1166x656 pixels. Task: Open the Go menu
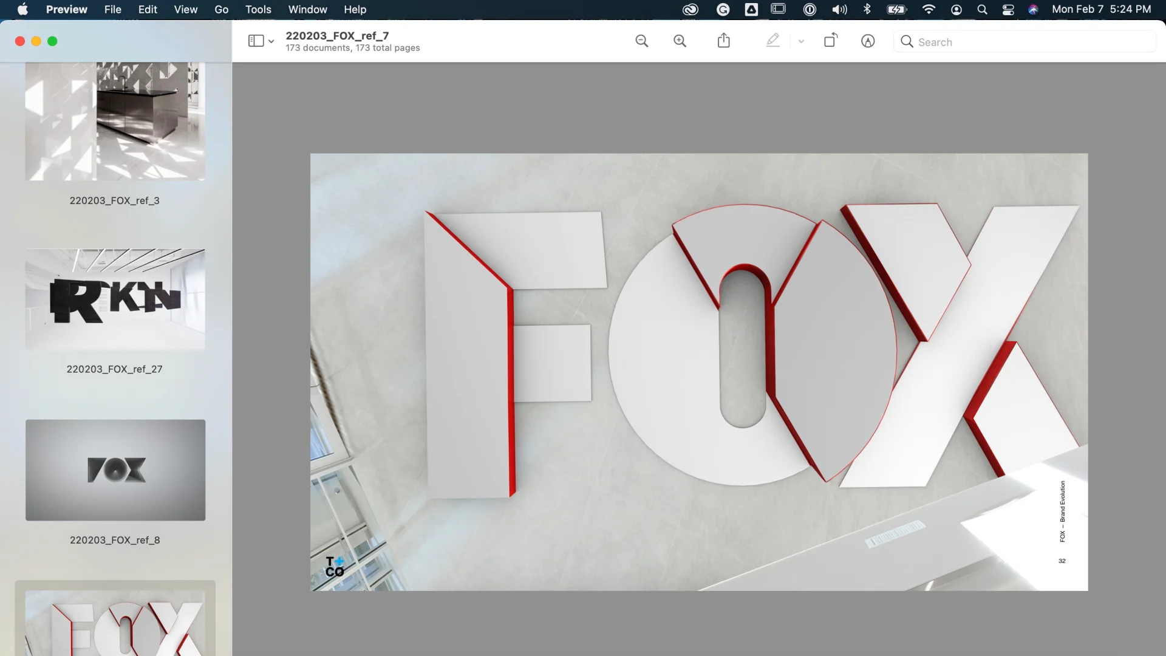[221, 10]
